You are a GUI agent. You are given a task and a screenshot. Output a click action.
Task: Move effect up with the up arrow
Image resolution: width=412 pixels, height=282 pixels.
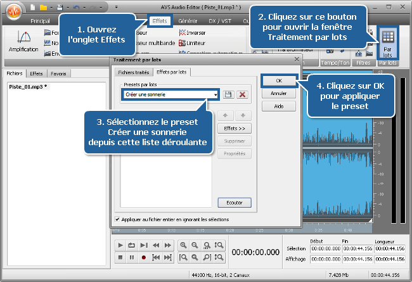tap(226, 115)
